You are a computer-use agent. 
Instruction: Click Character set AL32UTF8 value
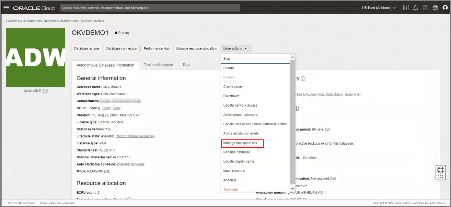click(x=107, y=150)
